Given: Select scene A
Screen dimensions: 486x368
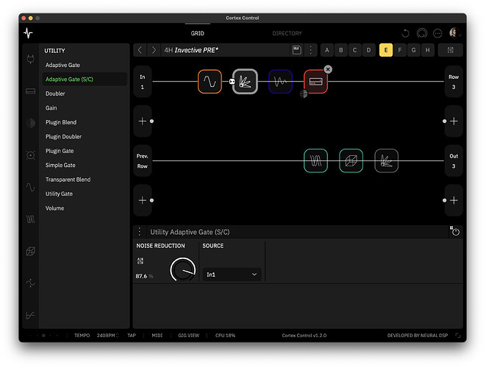Looking at the screenshot, I should point(326,50).
